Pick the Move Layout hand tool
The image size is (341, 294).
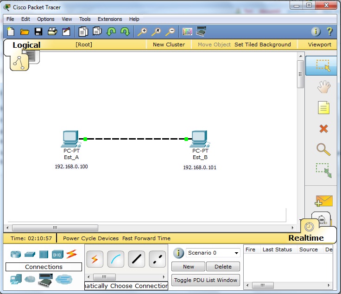[x=323, y=87]
